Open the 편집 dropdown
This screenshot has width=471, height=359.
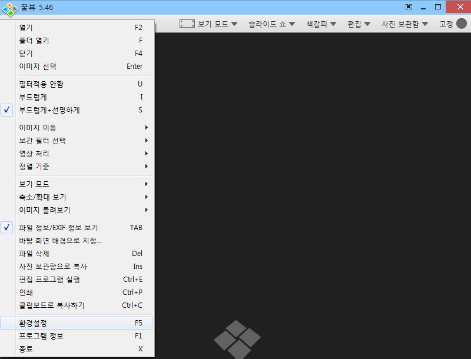[359, 24]
